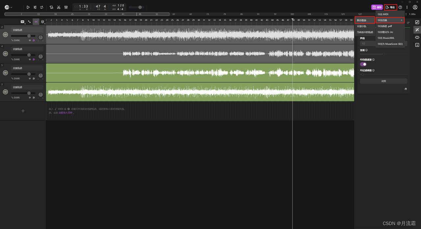This screenshot has height=229, width=421.
Task: Open automation for track 2
Action: [x=15, y=40]
